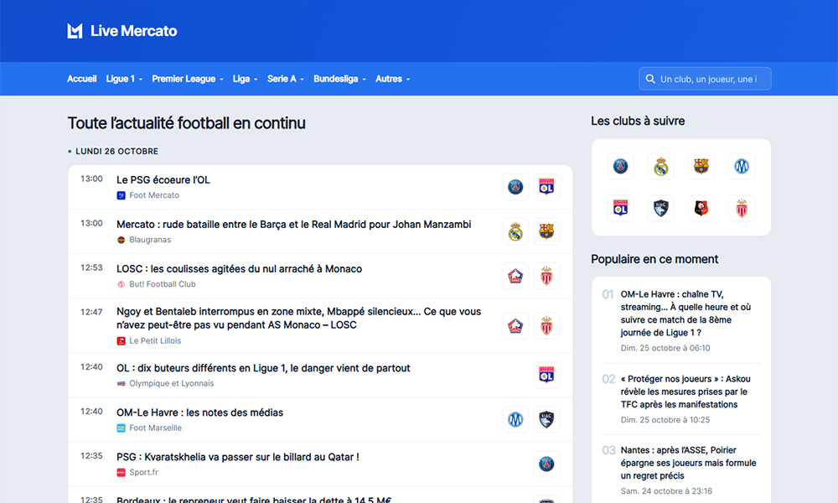Image resolution: width=838 pixels, height=503 pixels.
Task: Click the '12:53' time on LOSC row
Action: click(x=91, y=267)
